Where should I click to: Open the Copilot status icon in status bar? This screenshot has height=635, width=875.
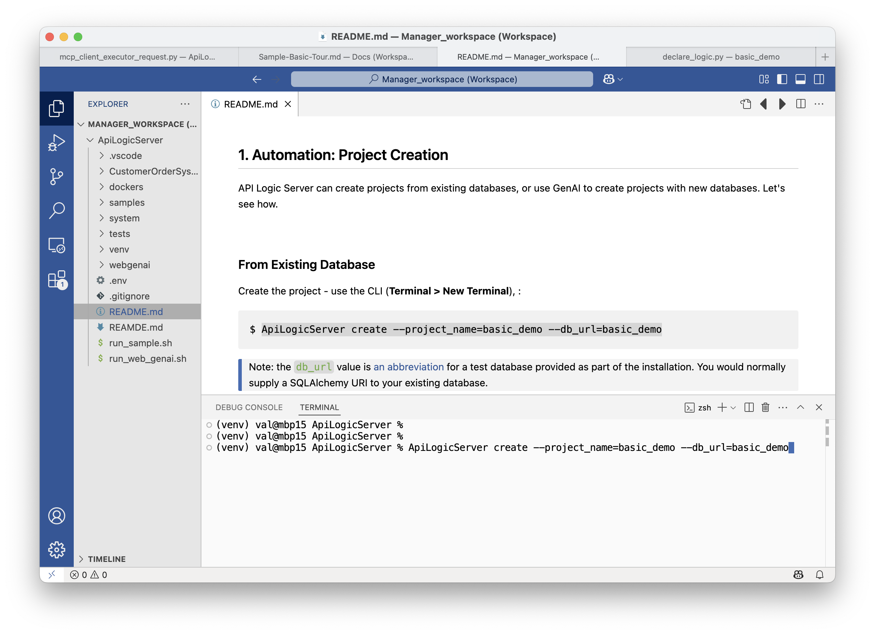[x=798, y=574]
